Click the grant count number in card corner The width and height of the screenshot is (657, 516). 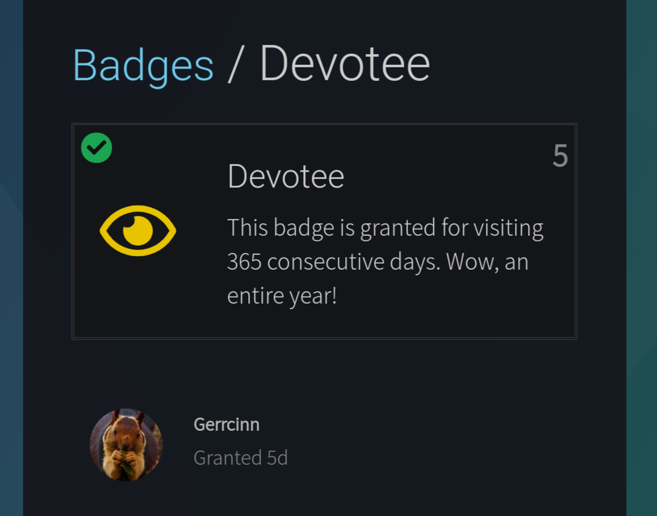pyautogui.click(x=559, y=156)
